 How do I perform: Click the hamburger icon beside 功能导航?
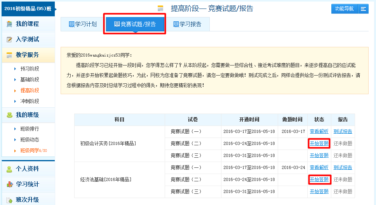point(363,9)
